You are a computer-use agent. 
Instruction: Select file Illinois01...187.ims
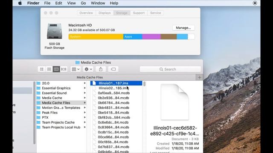coord(116,83)
